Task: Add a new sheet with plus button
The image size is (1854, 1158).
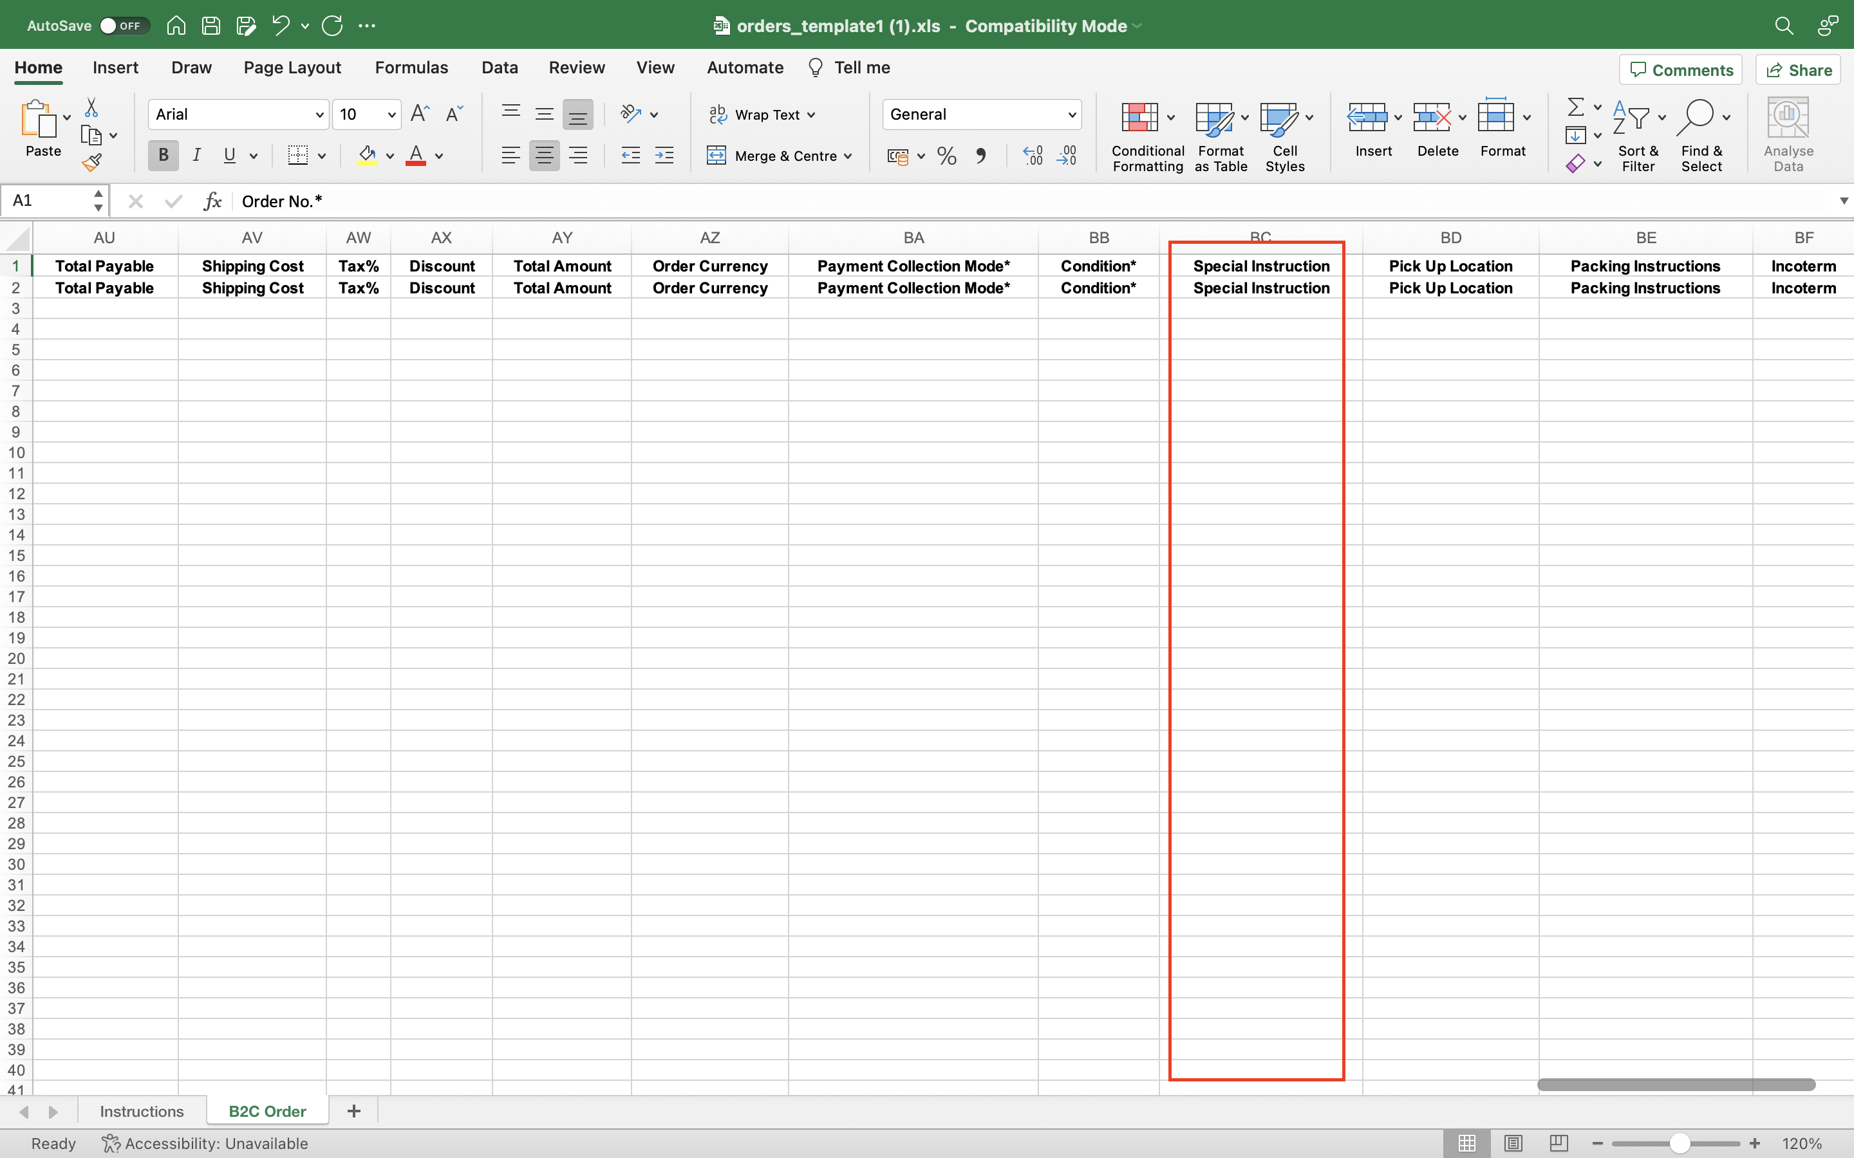Action: click(x=353, y=1111)
